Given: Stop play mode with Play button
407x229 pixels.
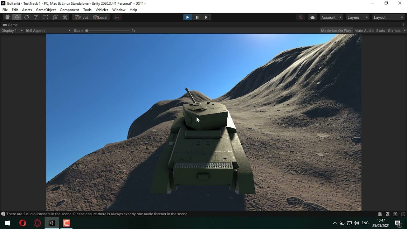Looking at the screenshot, I should (188, 17).
